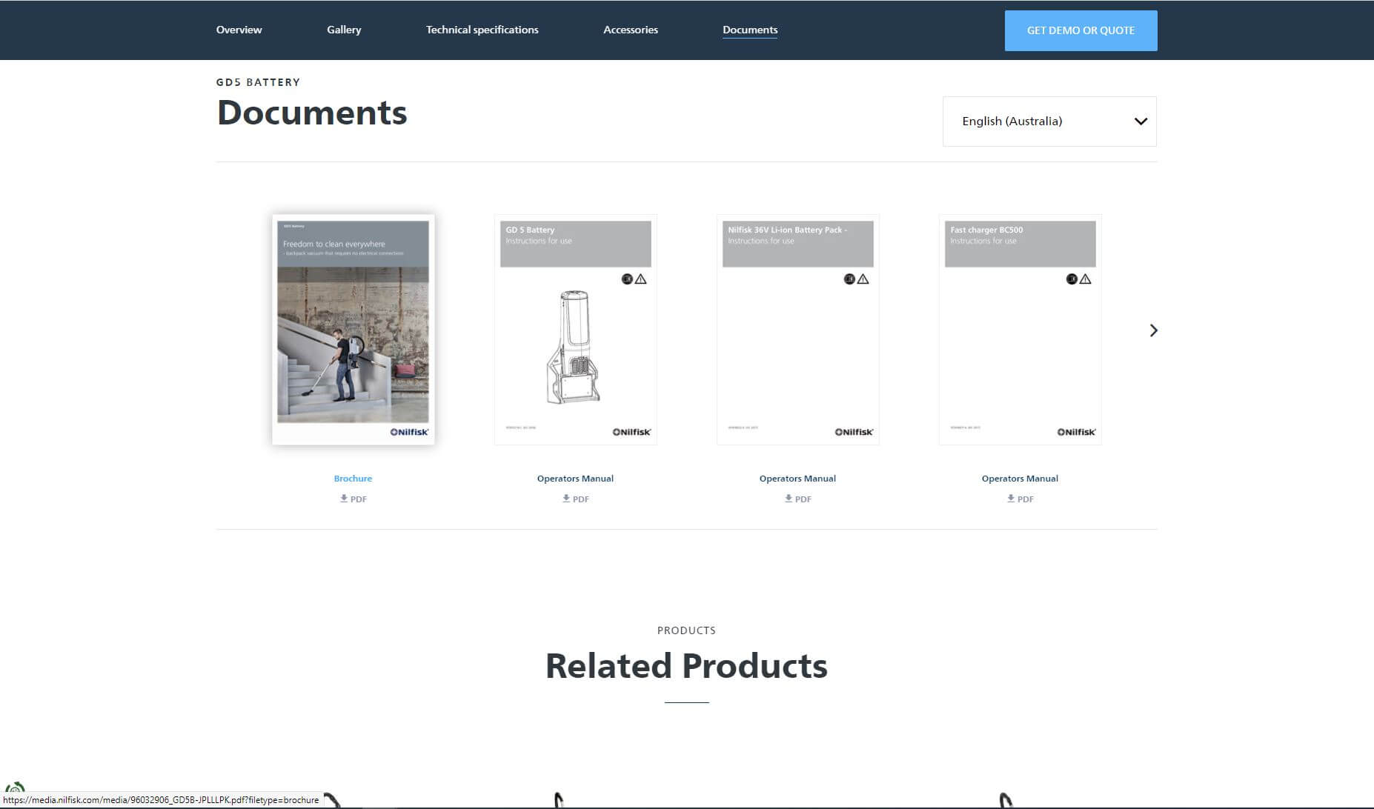This screenshot has height=809, width=1374.
Task: Download GD 5 Battery manual PDF
Action: (575, 499)
